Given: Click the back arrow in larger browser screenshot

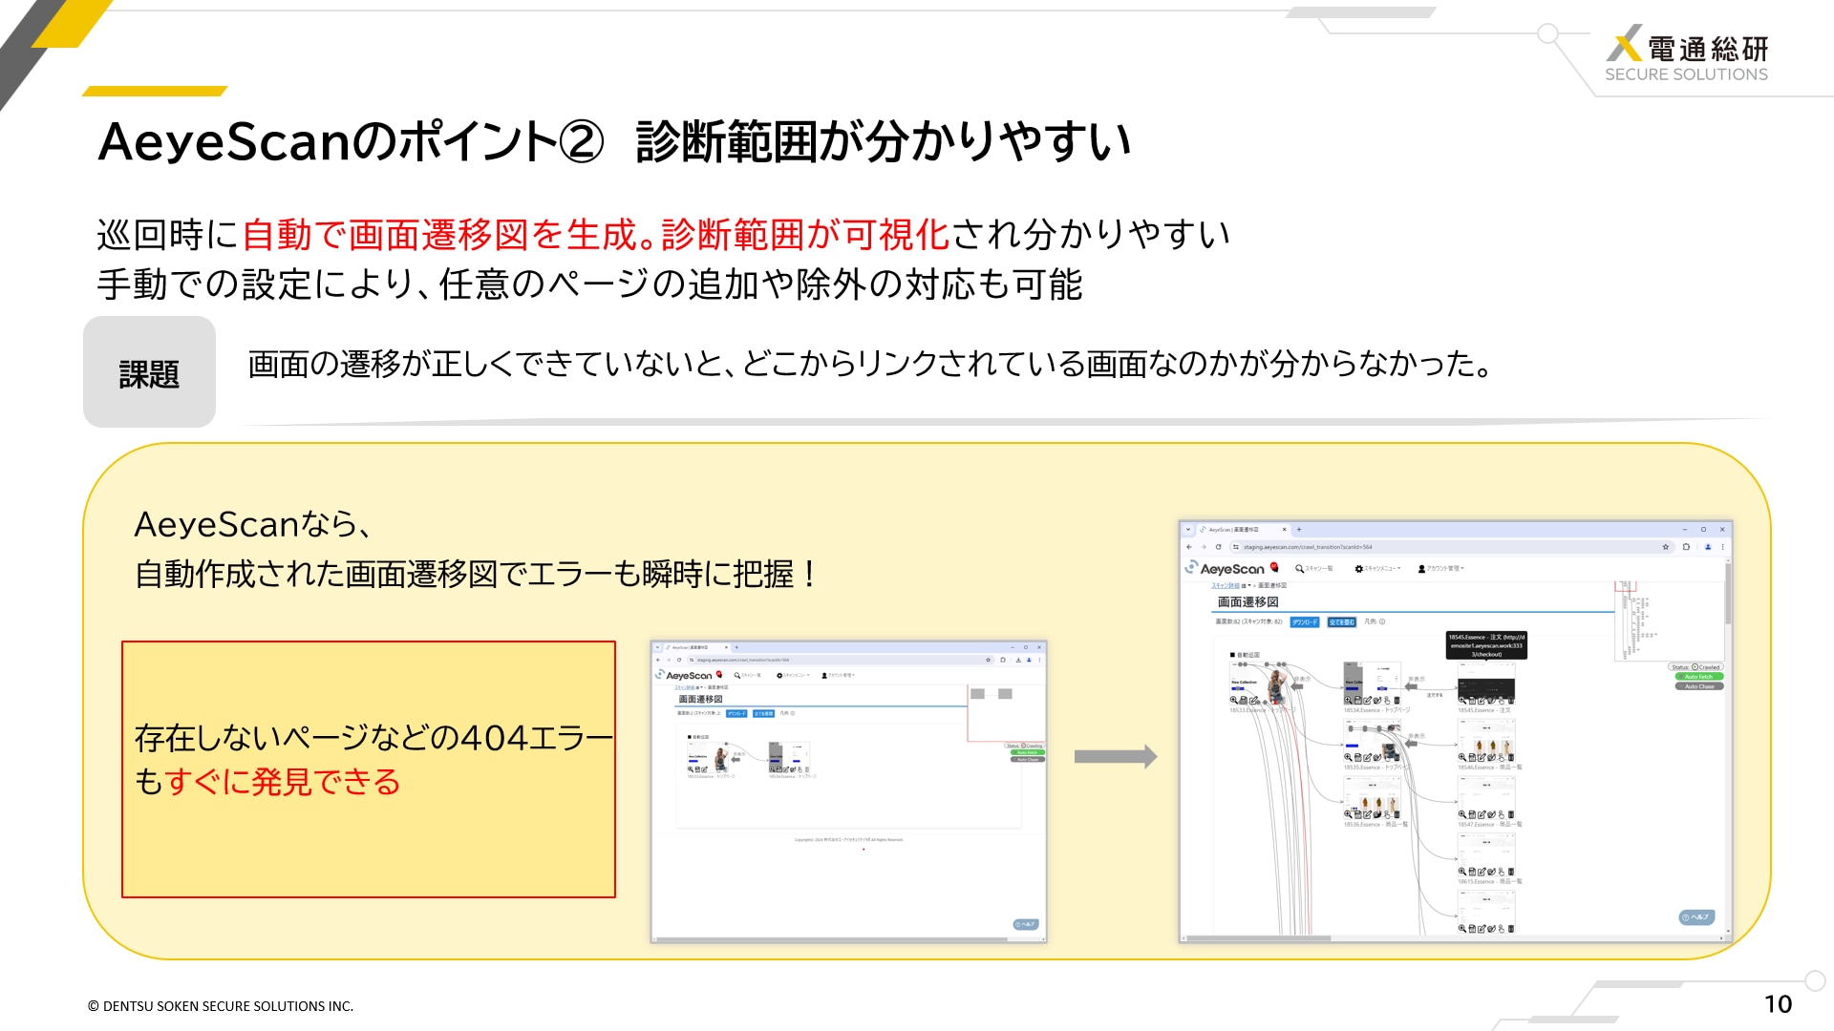Looking at the screenshot, I should tap(1189, 547).
